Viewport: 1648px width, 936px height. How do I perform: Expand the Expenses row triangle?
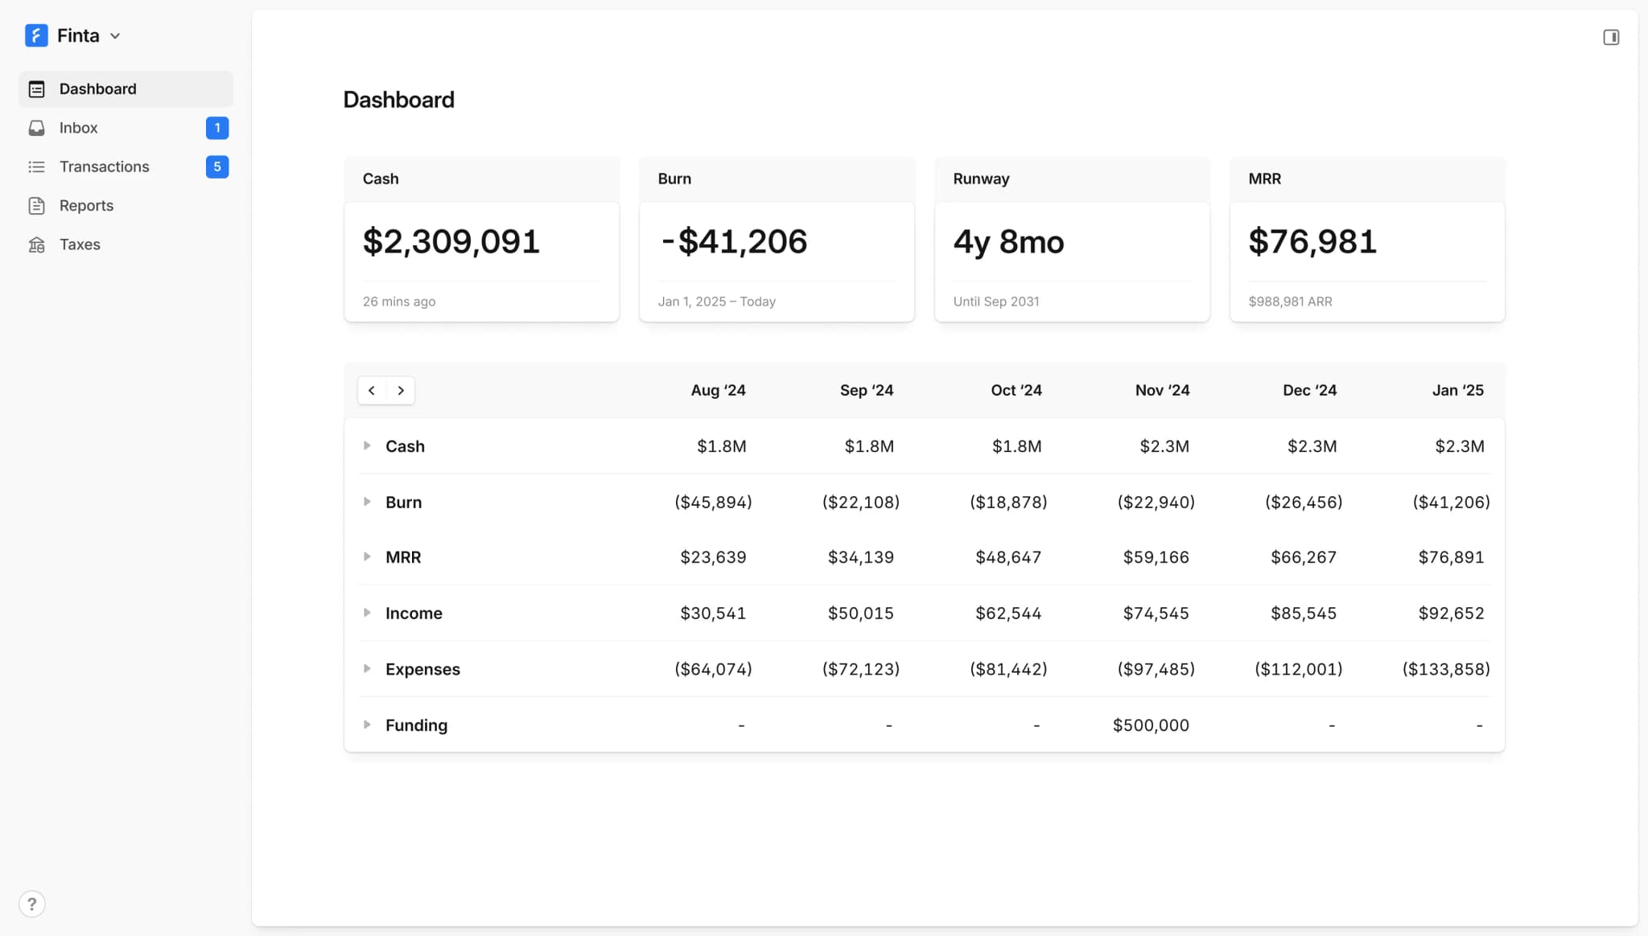tap(367, 669)
